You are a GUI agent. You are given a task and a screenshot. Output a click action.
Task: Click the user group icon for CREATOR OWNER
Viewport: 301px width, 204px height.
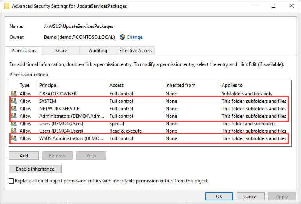pos(14,93)
